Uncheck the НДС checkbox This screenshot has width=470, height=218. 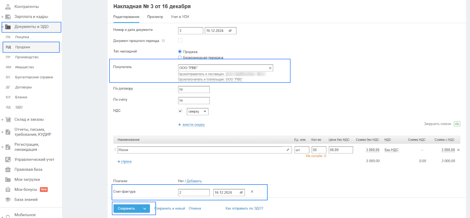coord(180,111)
